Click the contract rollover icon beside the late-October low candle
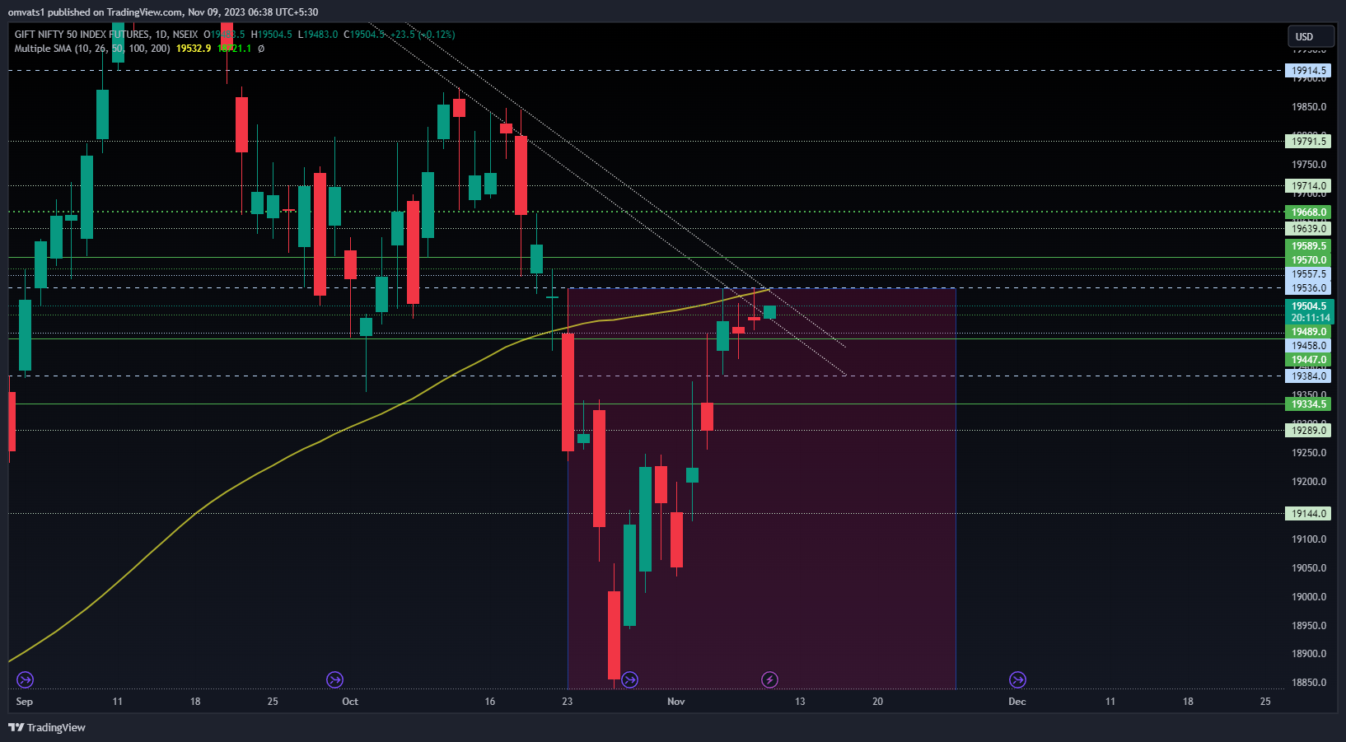 click(630, 679)
